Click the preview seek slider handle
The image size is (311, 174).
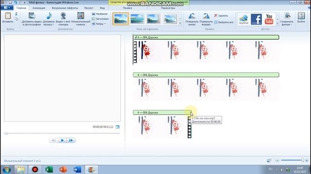(6, 133)
